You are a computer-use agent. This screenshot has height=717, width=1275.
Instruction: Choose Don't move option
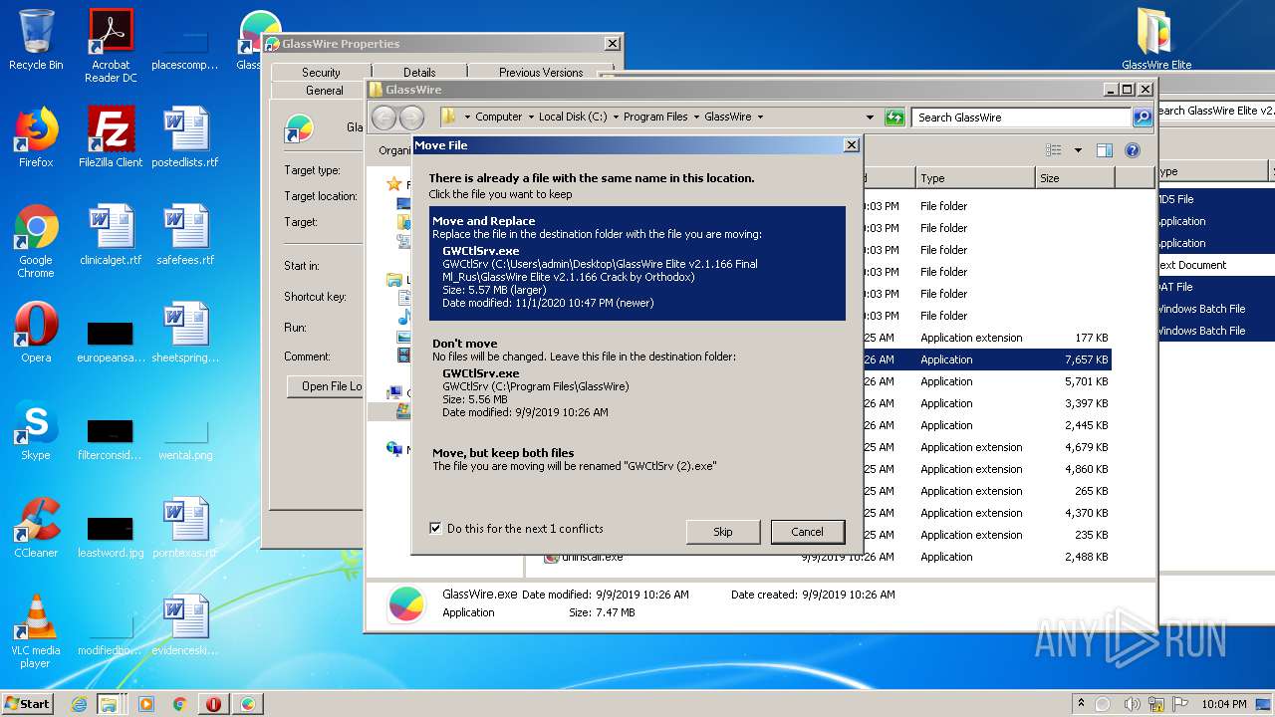tap(637, 380)
